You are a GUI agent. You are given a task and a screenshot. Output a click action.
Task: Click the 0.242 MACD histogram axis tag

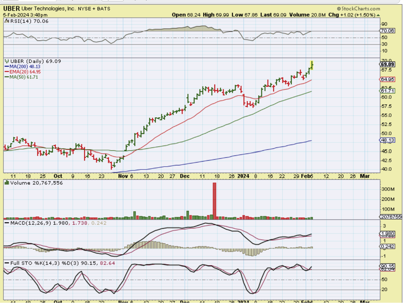coord(387,246)
